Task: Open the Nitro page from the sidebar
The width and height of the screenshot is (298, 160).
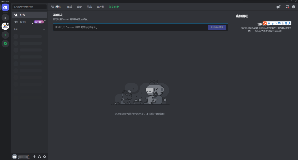Action: [30, 22]
